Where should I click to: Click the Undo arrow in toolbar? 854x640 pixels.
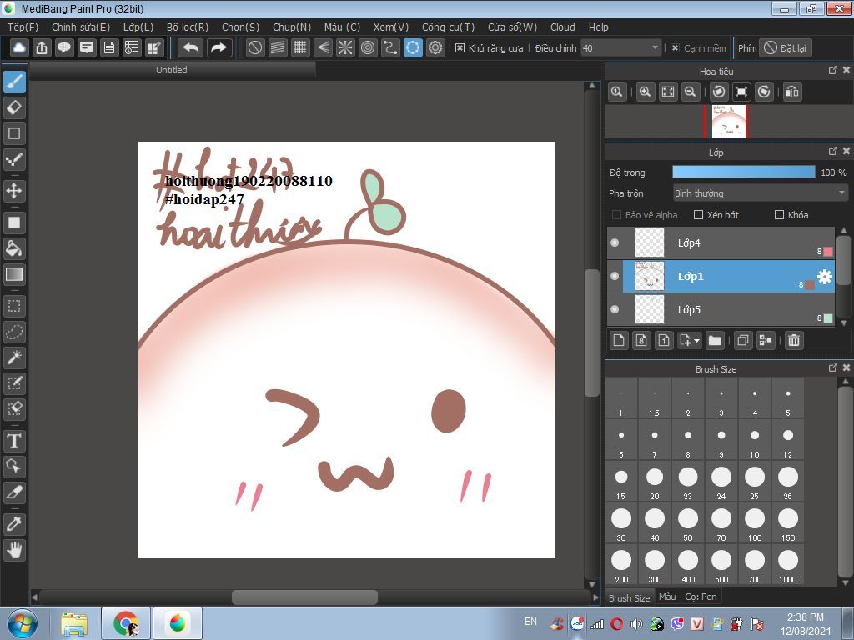(x=190, y=47)
